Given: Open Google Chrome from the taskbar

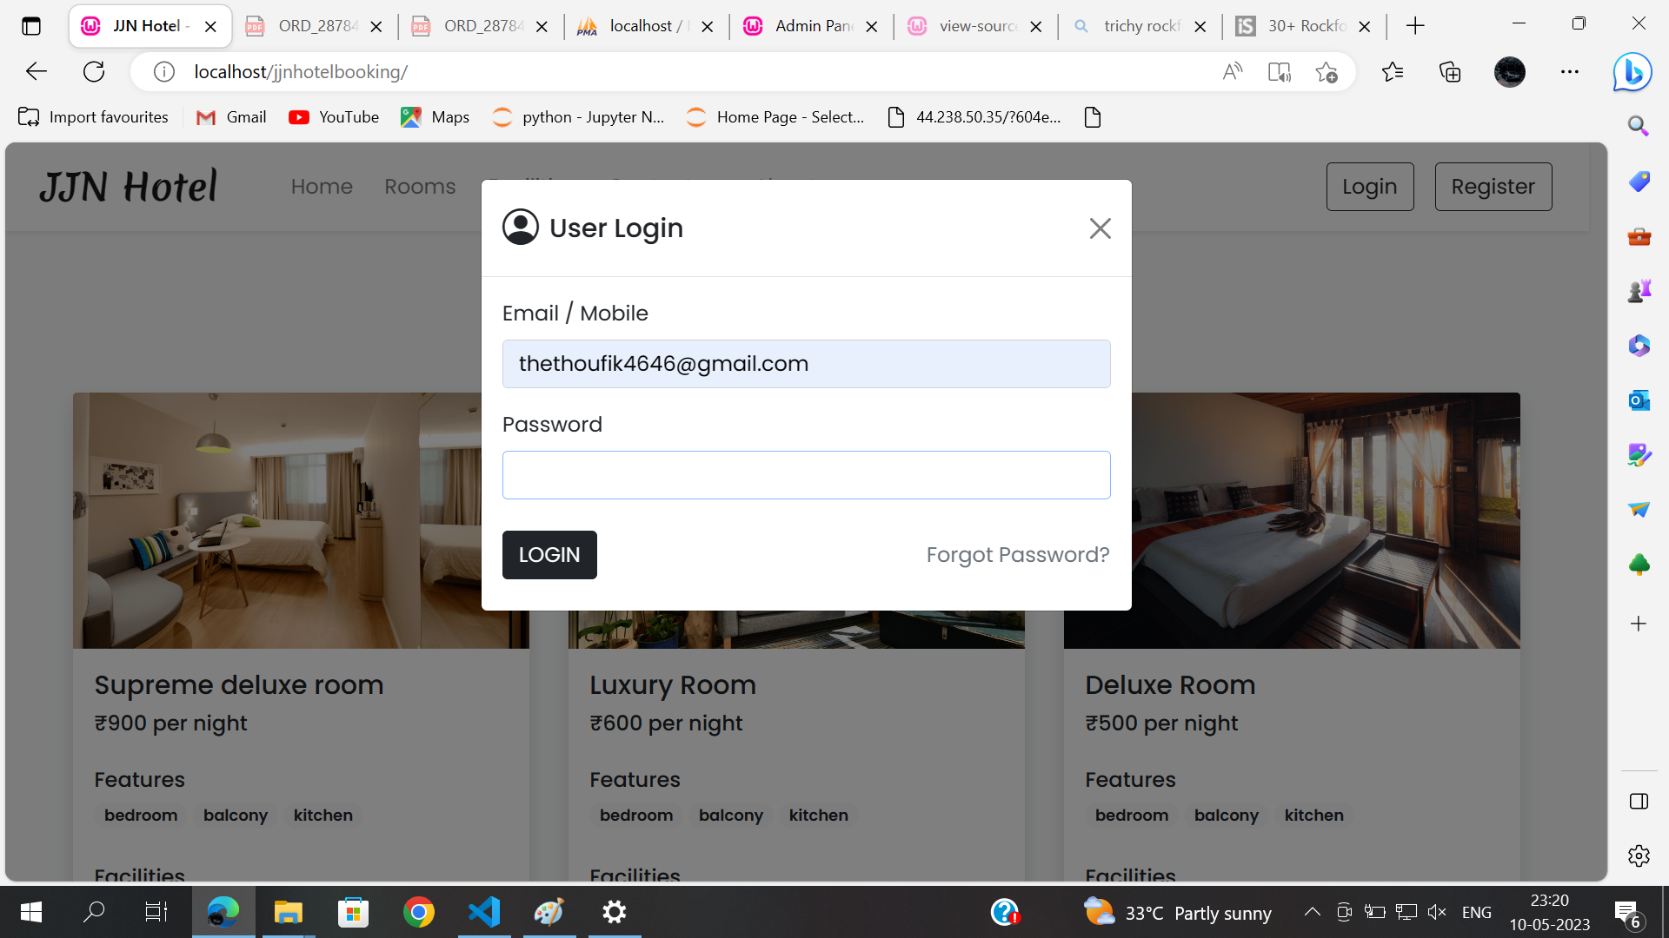Looking at the screenshot, I should pos(418,912).
